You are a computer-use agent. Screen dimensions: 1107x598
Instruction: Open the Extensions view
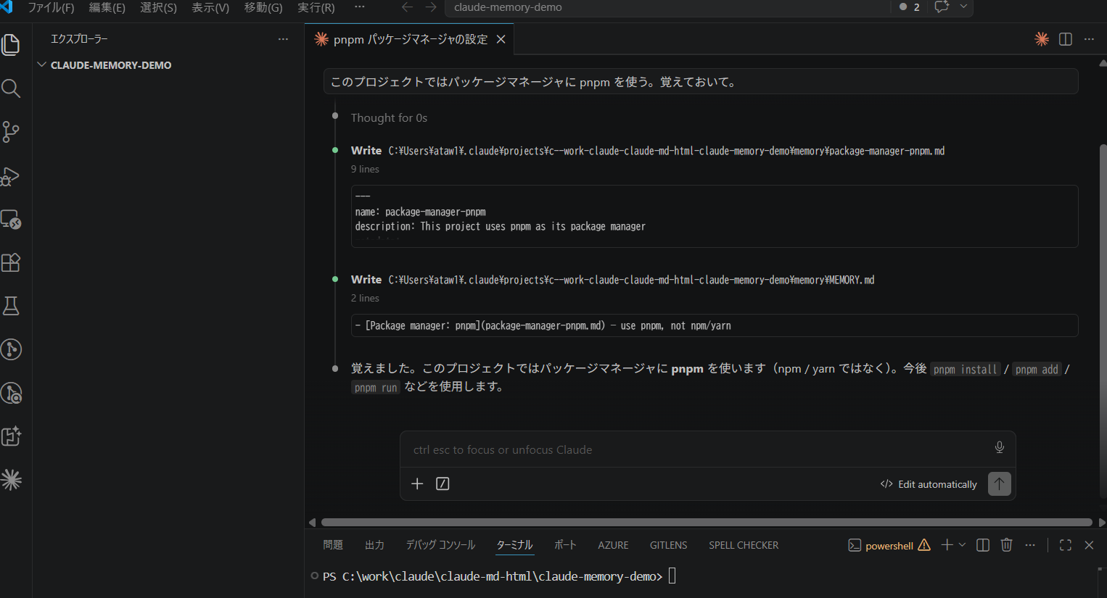point(11,262)
